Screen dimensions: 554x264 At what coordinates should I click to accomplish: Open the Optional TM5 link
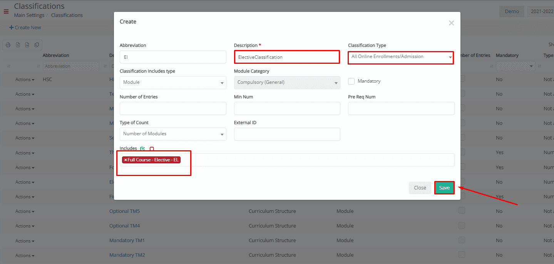[x=125, y=211]
